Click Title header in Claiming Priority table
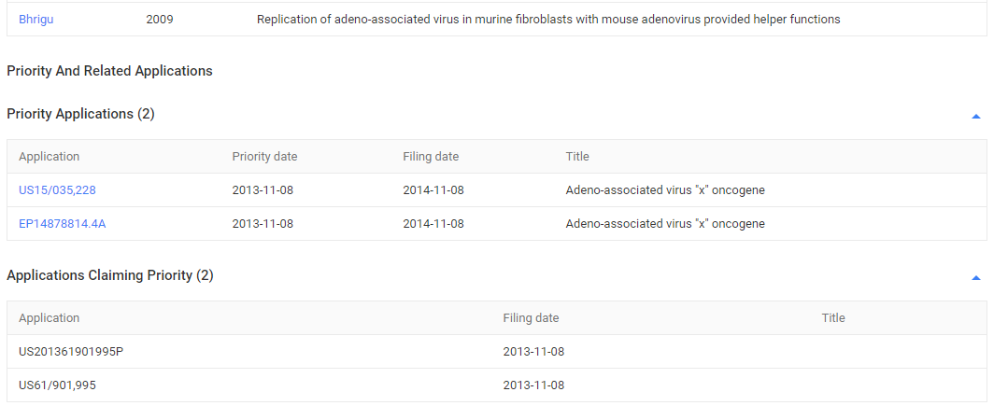This screenshot has width=1008, height=420. pyautogui.click(x=833, y=318)
